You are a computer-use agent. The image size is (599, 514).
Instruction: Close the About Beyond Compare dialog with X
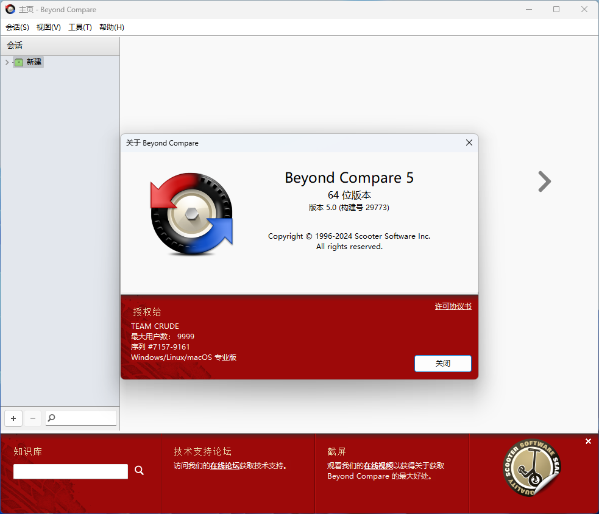[x=469, y=143]
